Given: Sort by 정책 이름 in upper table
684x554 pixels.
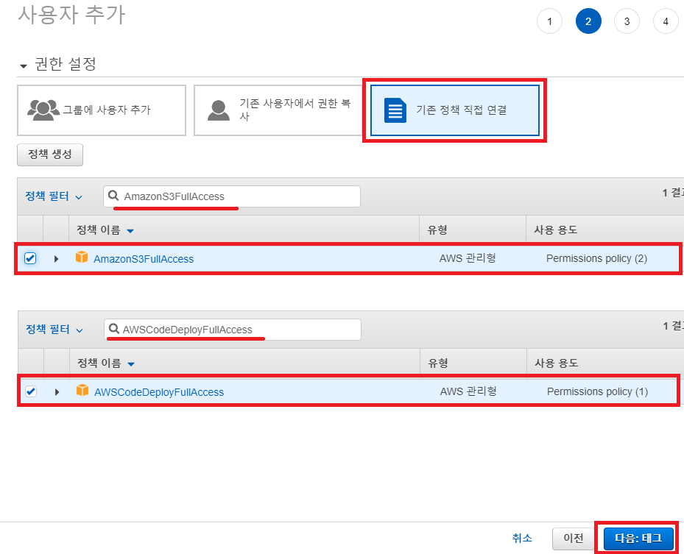Looking at the screenshot, I should pos(105,230).
